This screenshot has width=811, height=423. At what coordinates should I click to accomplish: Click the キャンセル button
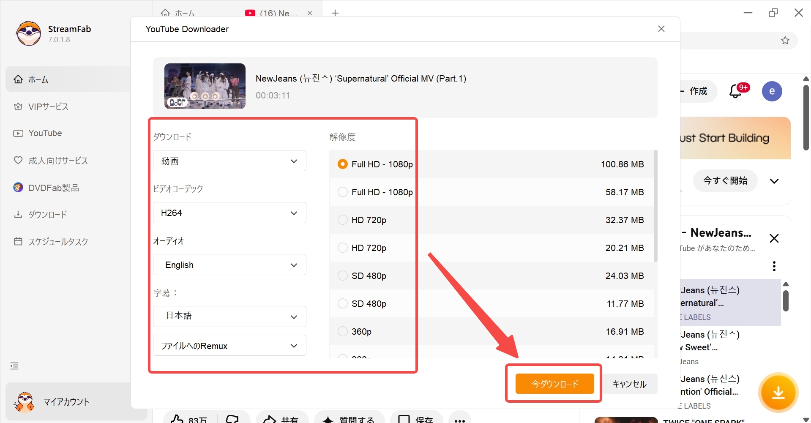629,384
